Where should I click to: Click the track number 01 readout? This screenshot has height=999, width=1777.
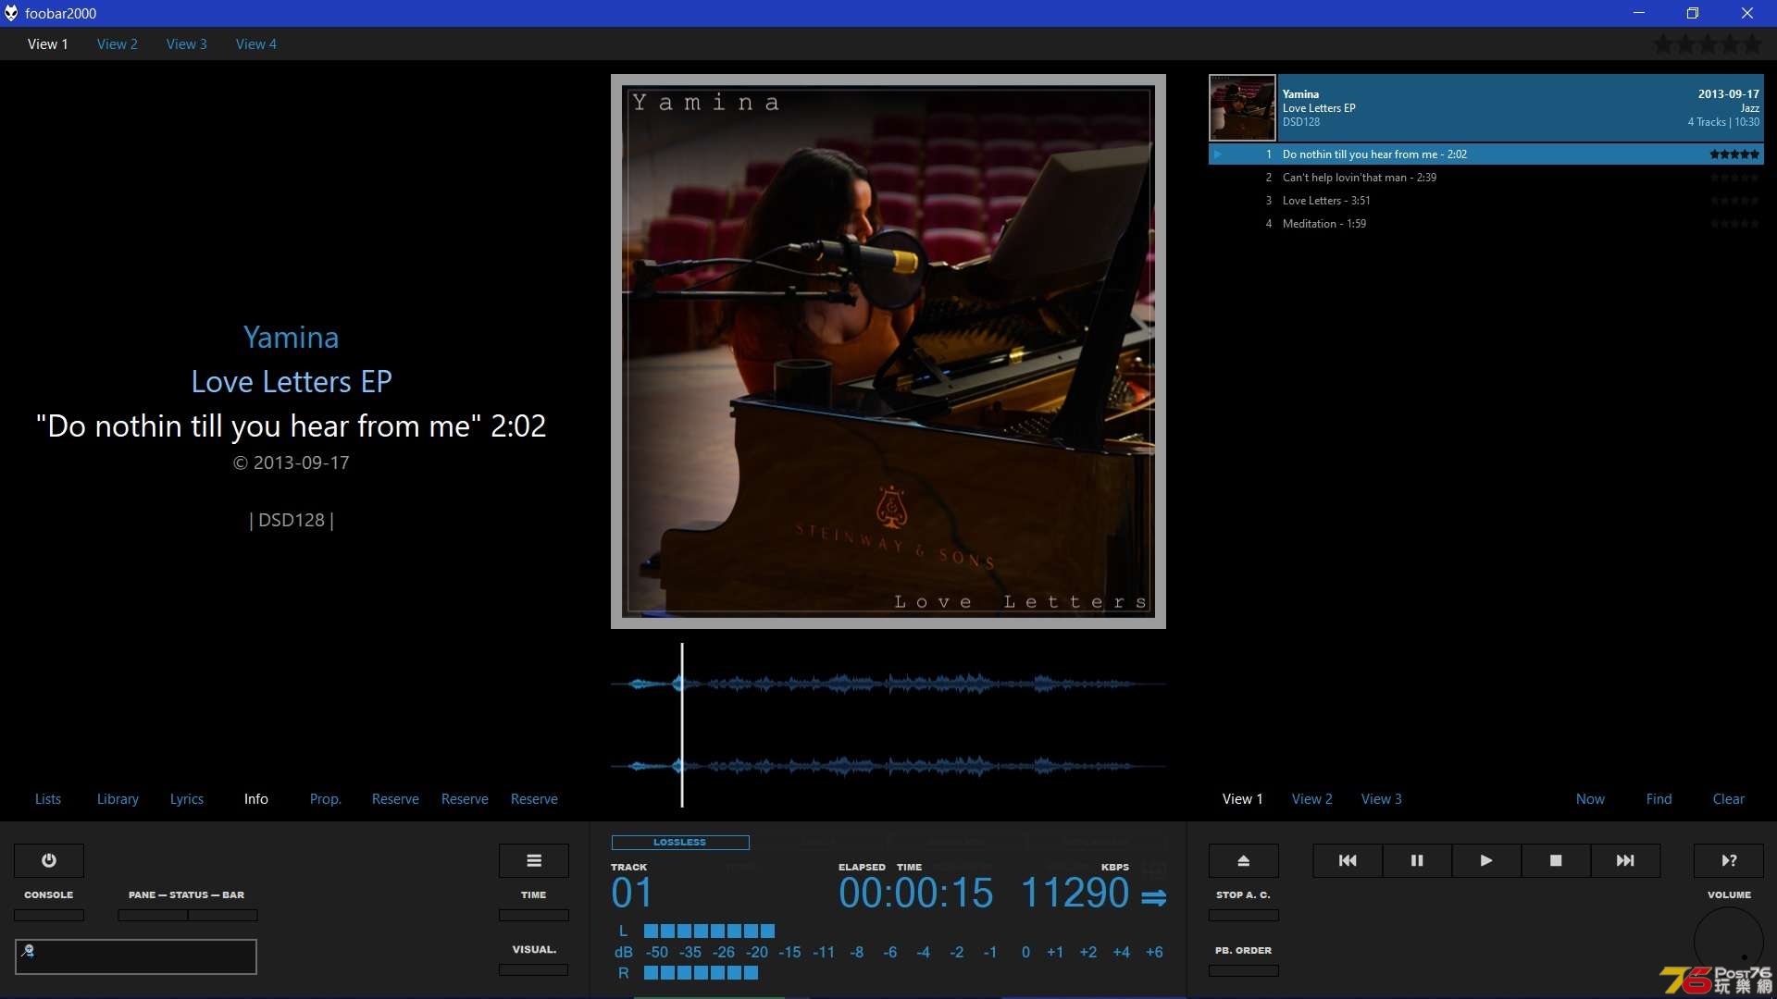[632, 894]
